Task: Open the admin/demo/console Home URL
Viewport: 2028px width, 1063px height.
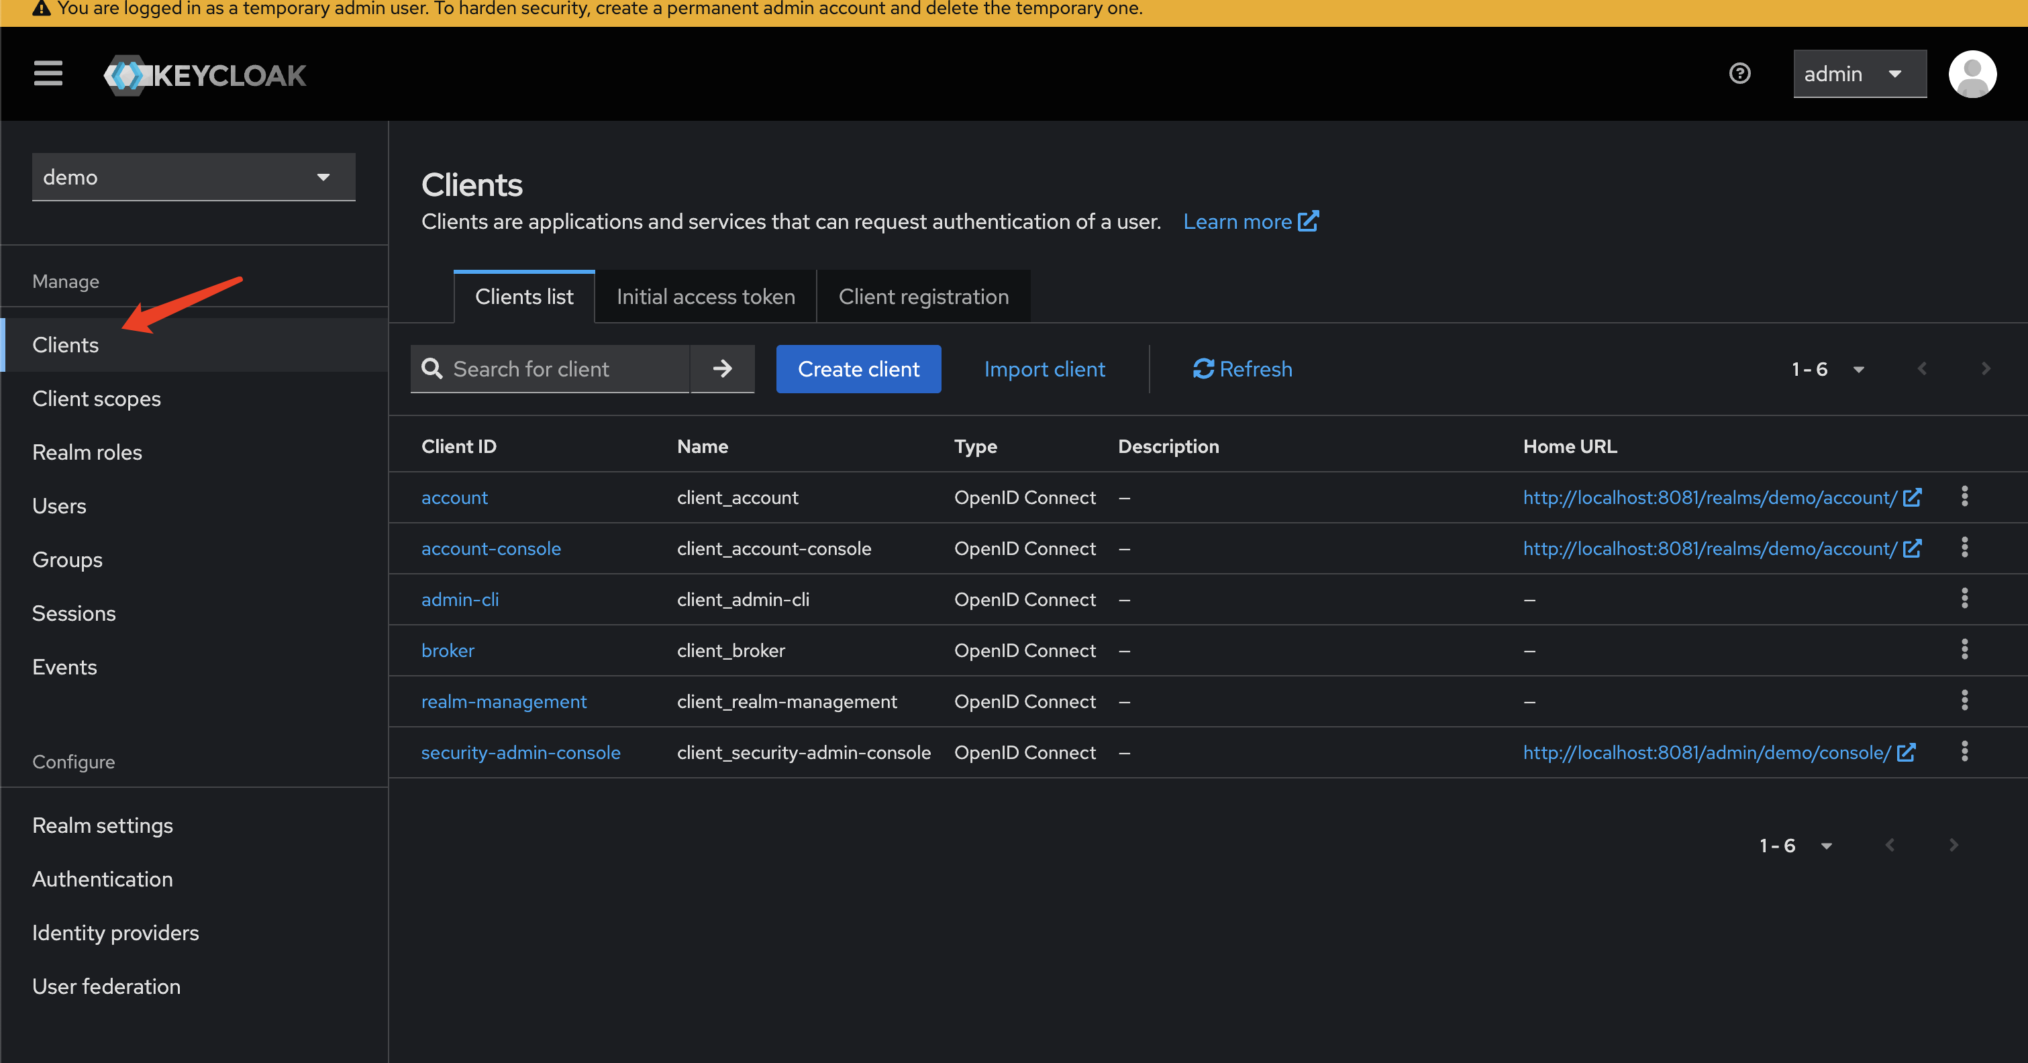Action: (1719, 753)
